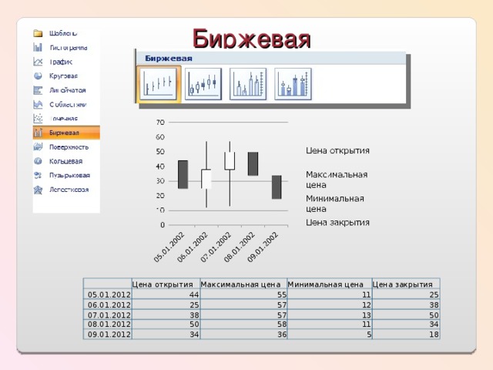This screenshot has height=370, width=493.
Task: Click axis date label 09.01.2002
Action: pyautogui.click(x=263, y=247)
